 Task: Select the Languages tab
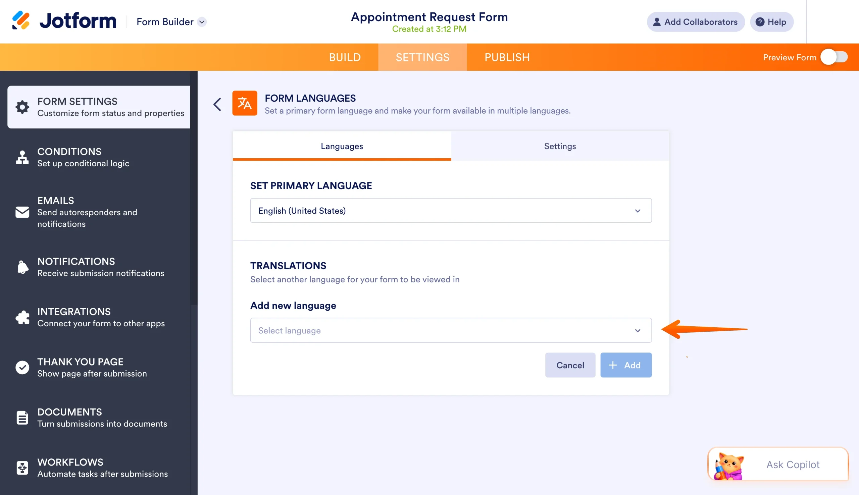click(342, 146)
